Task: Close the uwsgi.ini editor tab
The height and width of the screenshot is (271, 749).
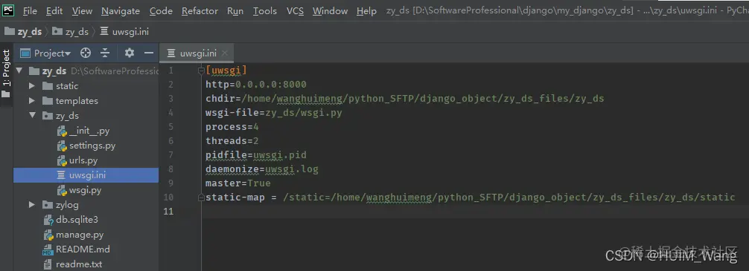Action: point(225,53)
